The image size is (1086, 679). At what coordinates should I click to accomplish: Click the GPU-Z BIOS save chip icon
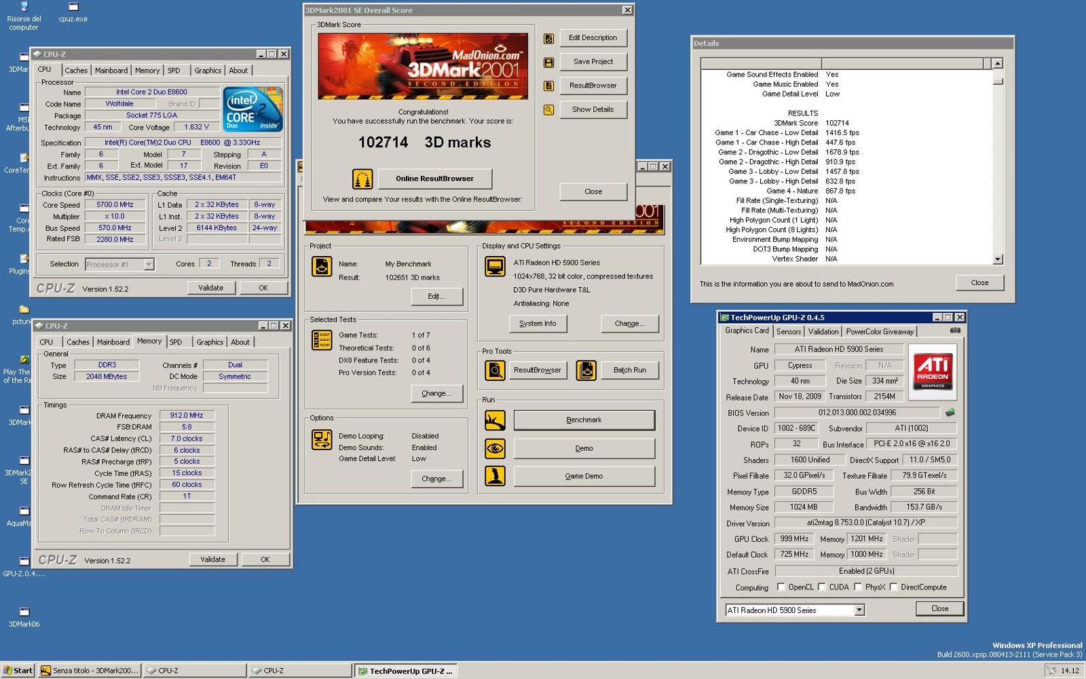coord(950,412)
